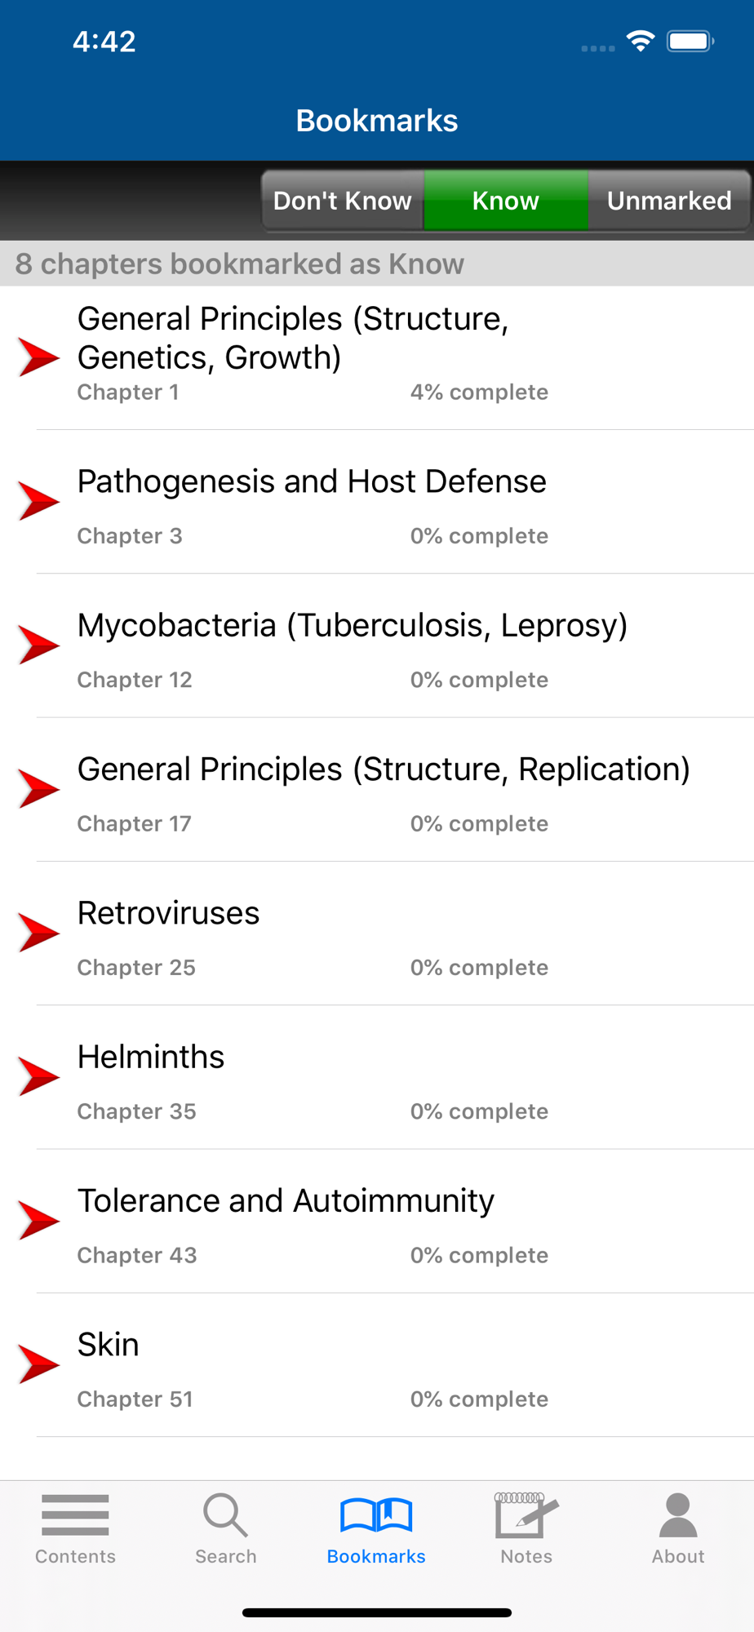Open Mycobacteria (Tuberculosis, Leprosy) chapter
Viewport: 754px width, 1632px height.
377,645
